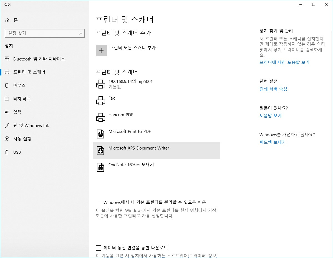Viewport: 333px width, 258px height.
Task: Open 인쇄 서버 속성 link
Action: click(x=273, y=89)
